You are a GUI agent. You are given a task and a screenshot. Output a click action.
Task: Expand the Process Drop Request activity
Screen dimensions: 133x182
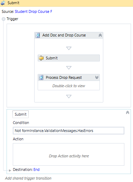97,77
